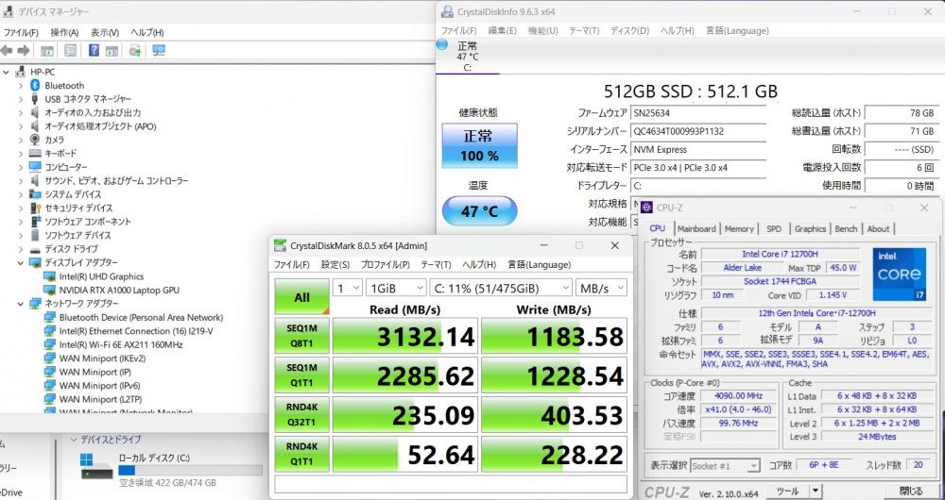Click the blue monitor scan hardware icon
The width and height of the screenshot is (945, 500).
(x=159, y=51)
